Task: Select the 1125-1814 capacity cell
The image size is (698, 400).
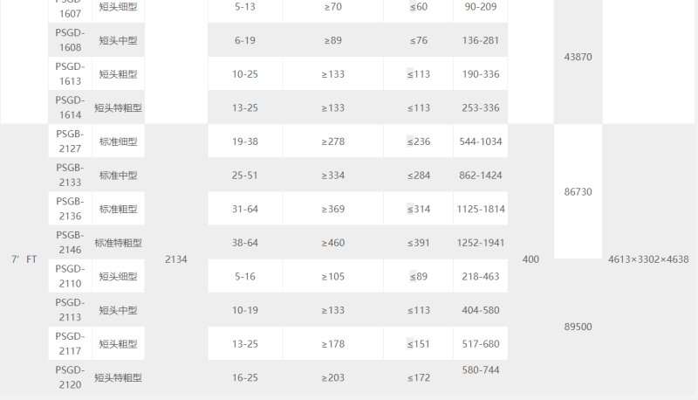Action: tap(481, 209)
